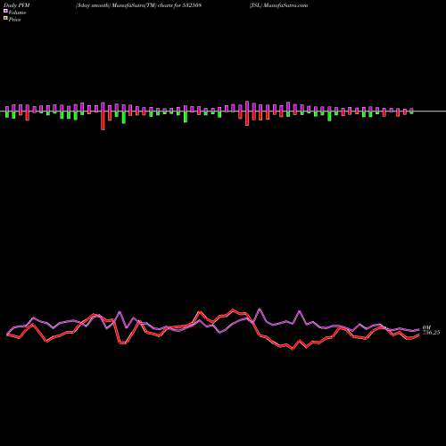Click the 'Daily PVM' chart label
The width and height of the screenshot is (446, 446).
coord(17,5)
